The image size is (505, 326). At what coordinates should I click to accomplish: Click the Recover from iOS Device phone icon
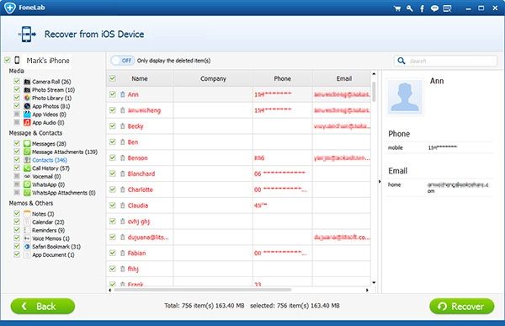point(27,35)
